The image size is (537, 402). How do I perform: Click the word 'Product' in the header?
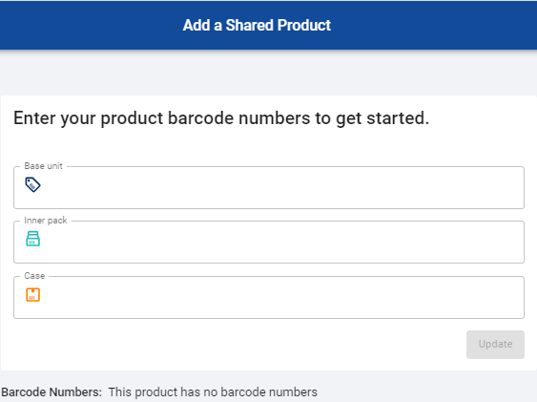tap(304, 25)
